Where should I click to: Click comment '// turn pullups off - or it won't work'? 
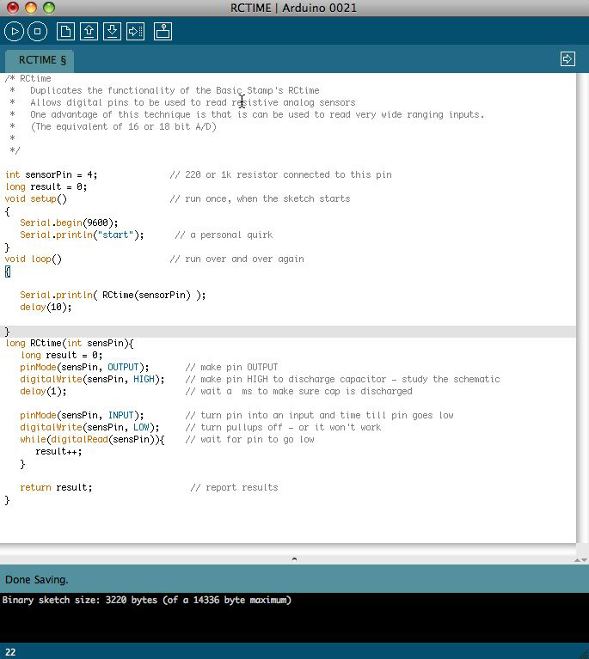coord(283,427)
